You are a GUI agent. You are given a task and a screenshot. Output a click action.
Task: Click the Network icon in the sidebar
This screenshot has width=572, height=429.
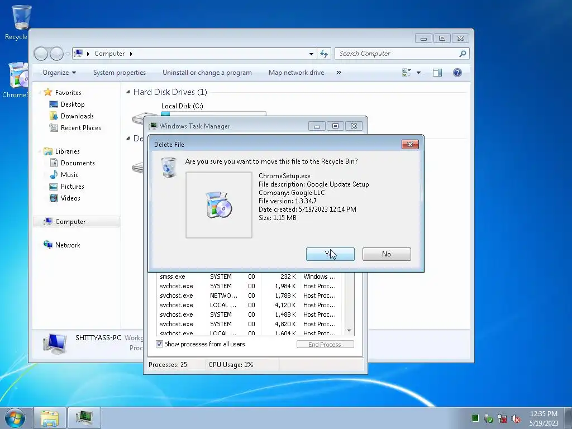(x=48, y=245)
